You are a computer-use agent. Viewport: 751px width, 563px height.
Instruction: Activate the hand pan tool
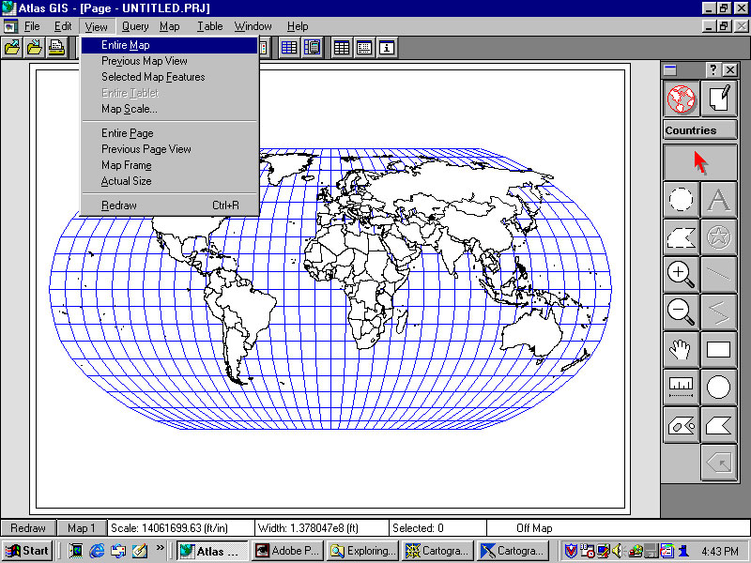(x=682, y=350)
